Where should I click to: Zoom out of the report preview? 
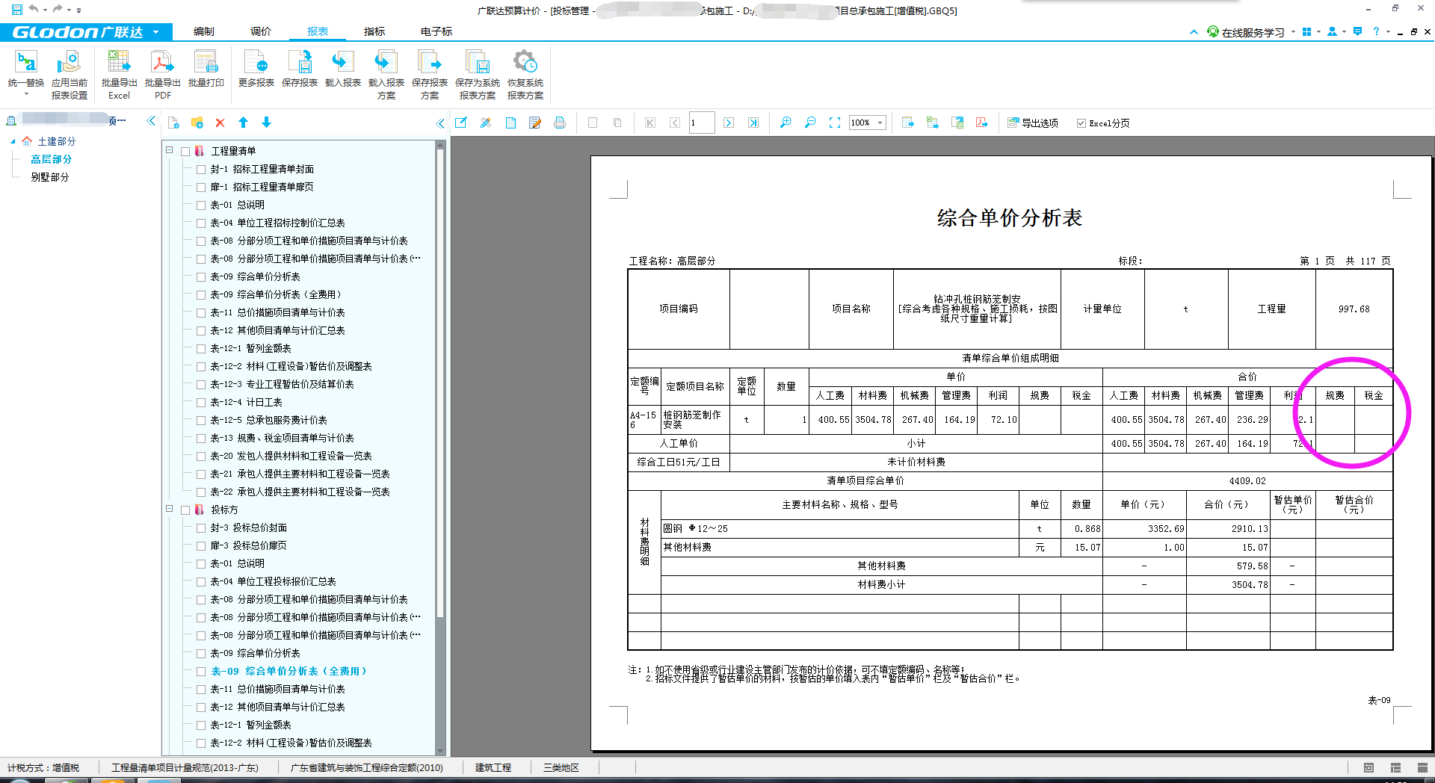tap(810, 123)
